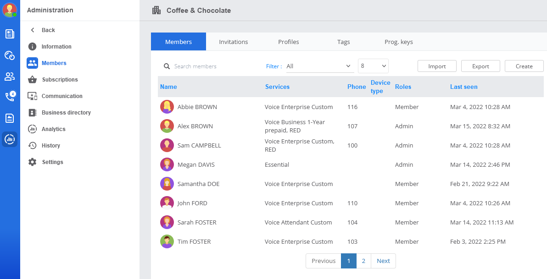Switch to the Prog. keys tab
Image resolution: width=547 pixels, height=279 pixels.
tap(399, 42)
